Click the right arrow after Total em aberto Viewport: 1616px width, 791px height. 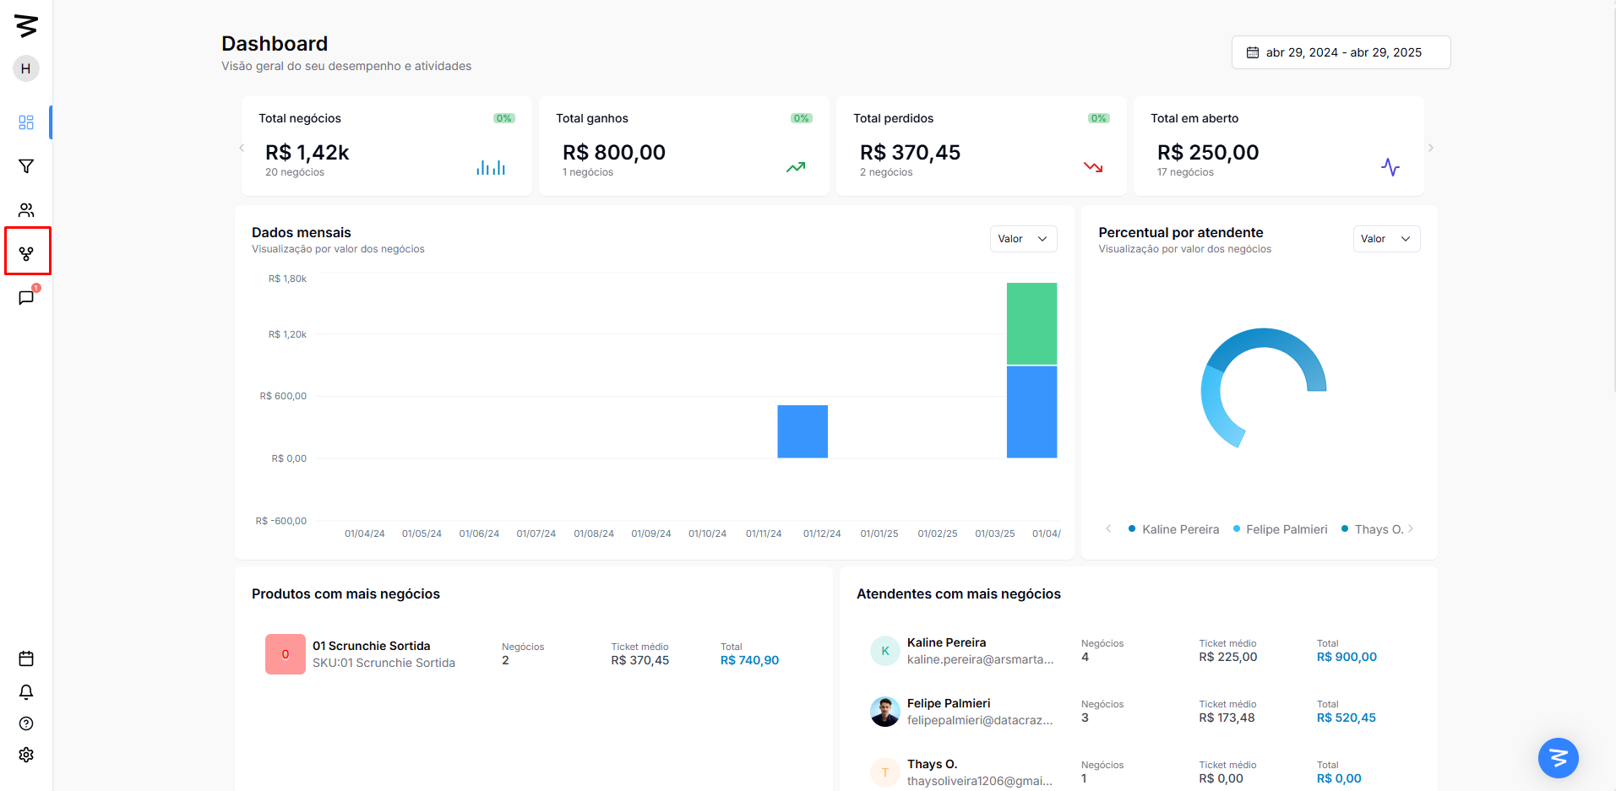(x=1430, y=148)
